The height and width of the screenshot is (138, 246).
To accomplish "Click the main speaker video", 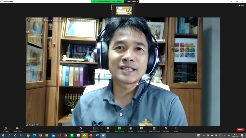I will coord(123,72).
